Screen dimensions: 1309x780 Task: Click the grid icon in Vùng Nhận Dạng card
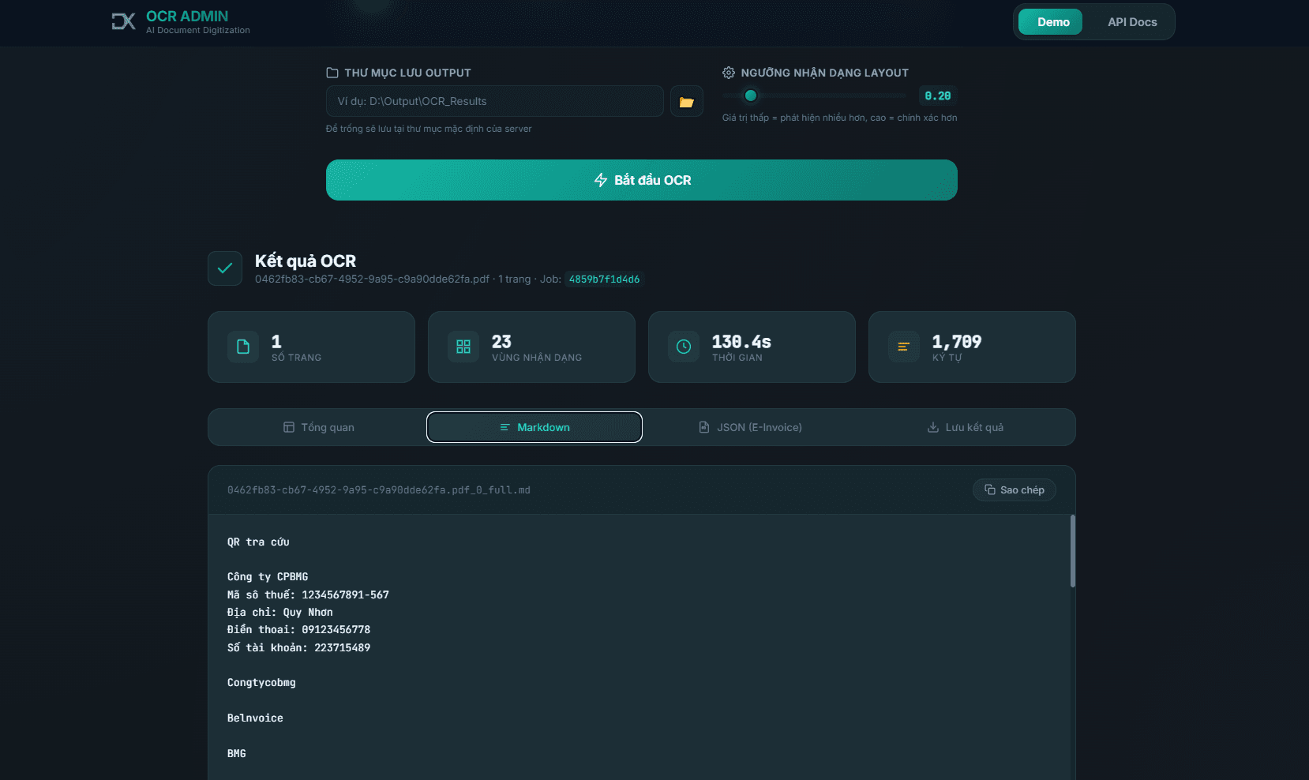pos(463,347)
